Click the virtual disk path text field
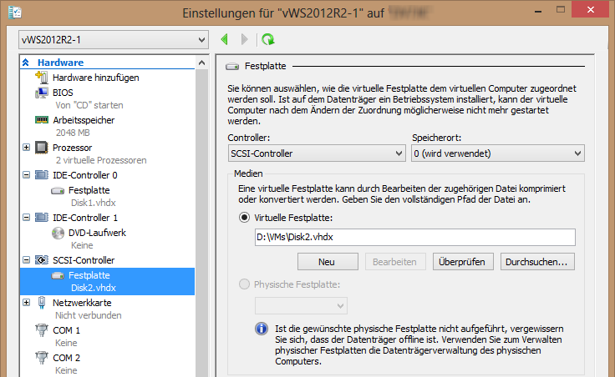The height and width of the screenshot is (377, 615). click(414, 238)
